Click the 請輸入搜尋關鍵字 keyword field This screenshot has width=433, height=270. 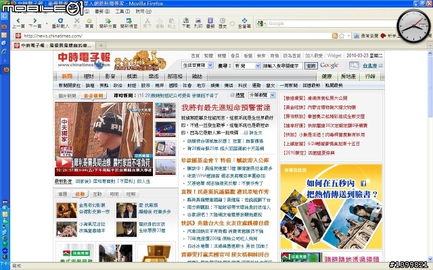click(x=282, y=66)
